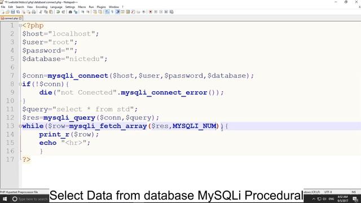Click the Redo toolbar icon

pyautogui.click(x=63, y=12)
